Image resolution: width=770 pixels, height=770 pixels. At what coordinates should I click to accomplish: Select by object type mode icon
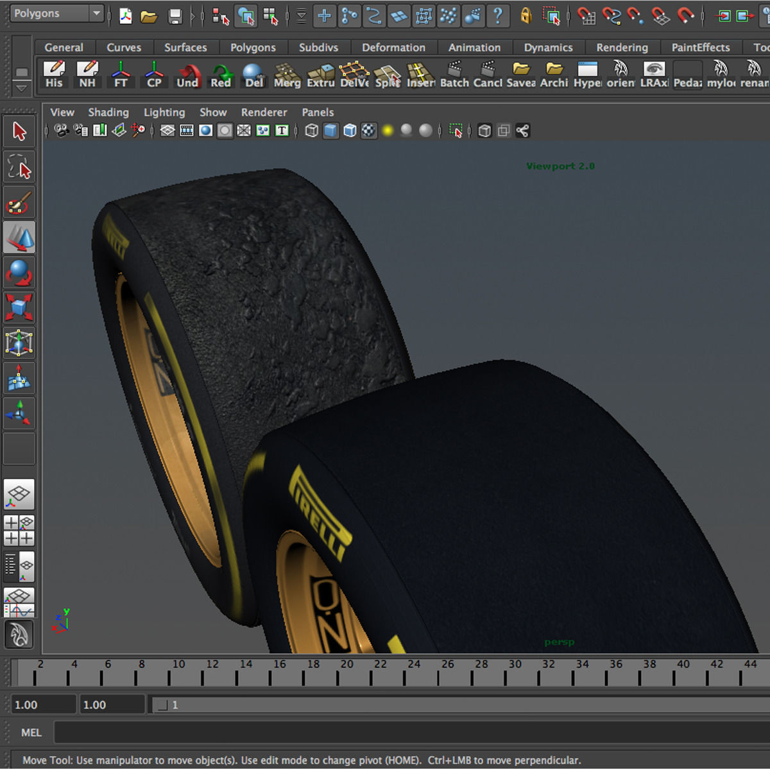pyautogui.click(x=246, y=16)
